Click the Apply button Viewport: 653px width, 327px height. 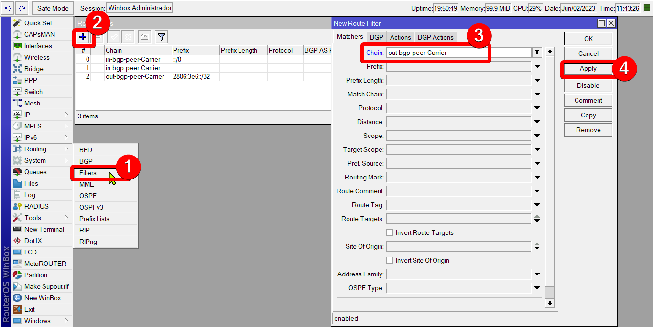(588, 69)
